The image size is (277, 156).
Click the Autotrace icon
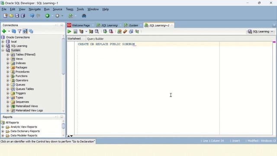[91, 32]
